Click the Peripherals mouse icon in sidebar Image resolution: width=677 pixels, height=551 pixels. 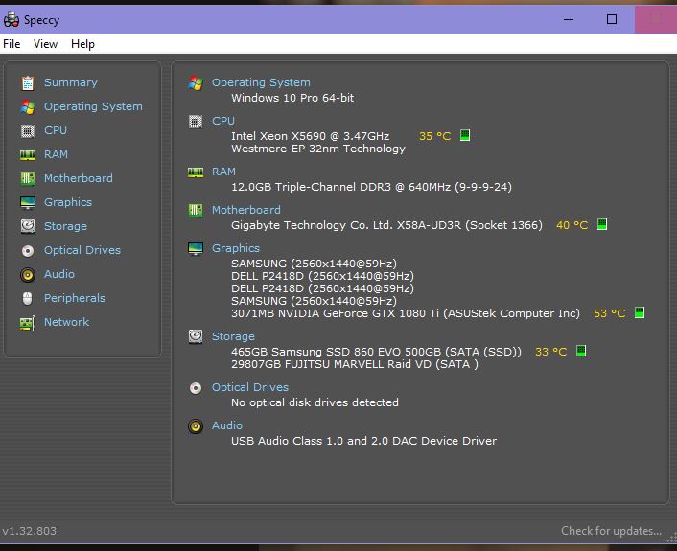tap(28, 298)
